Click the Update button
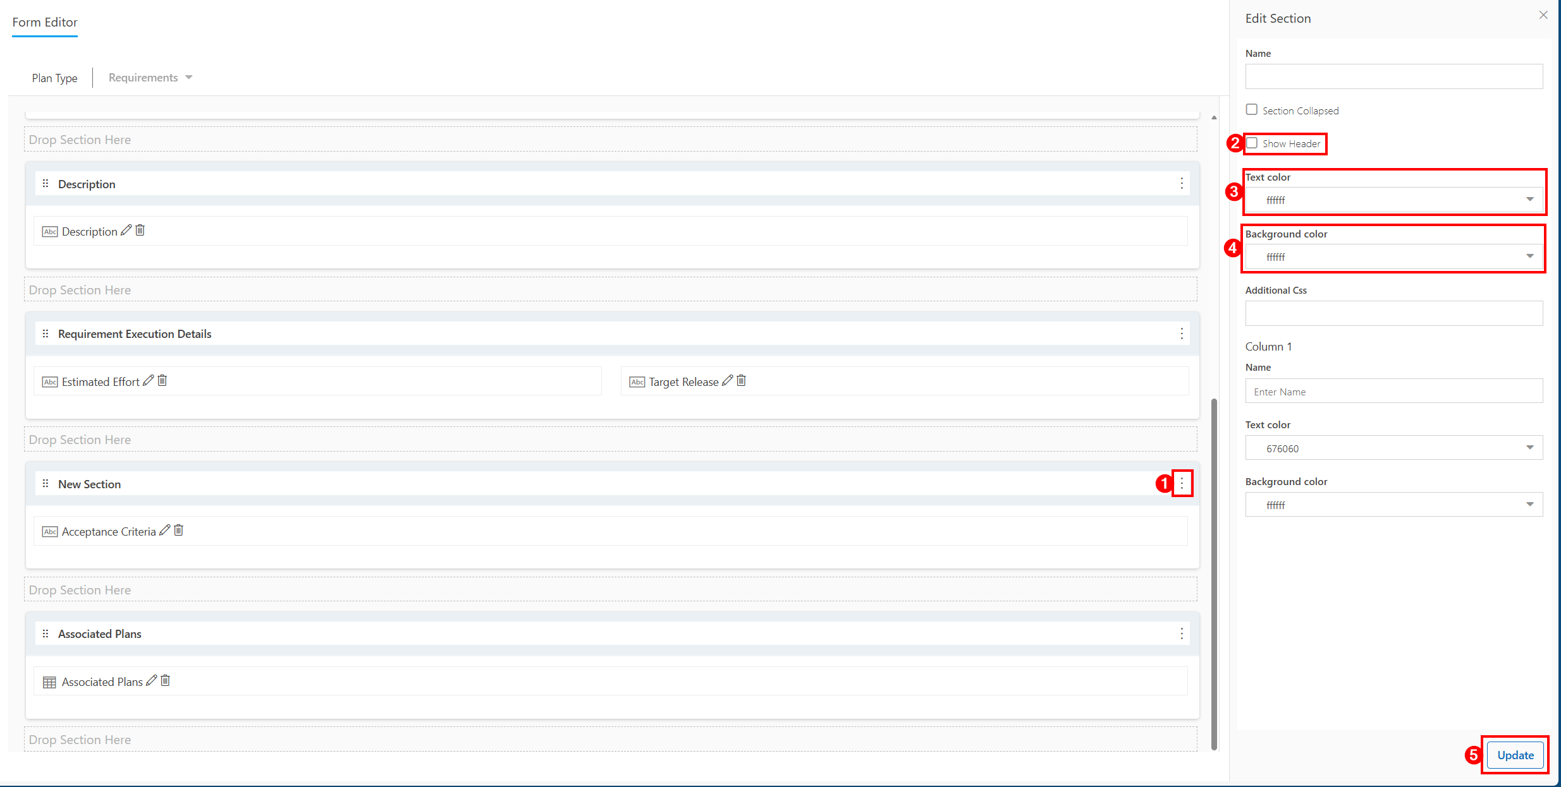Viewport: 1561px width, 787px height. point(1515,755)
